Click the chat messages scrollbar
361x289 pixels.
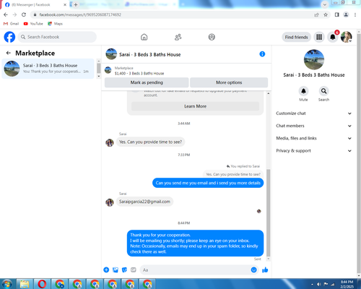(269, 213)
